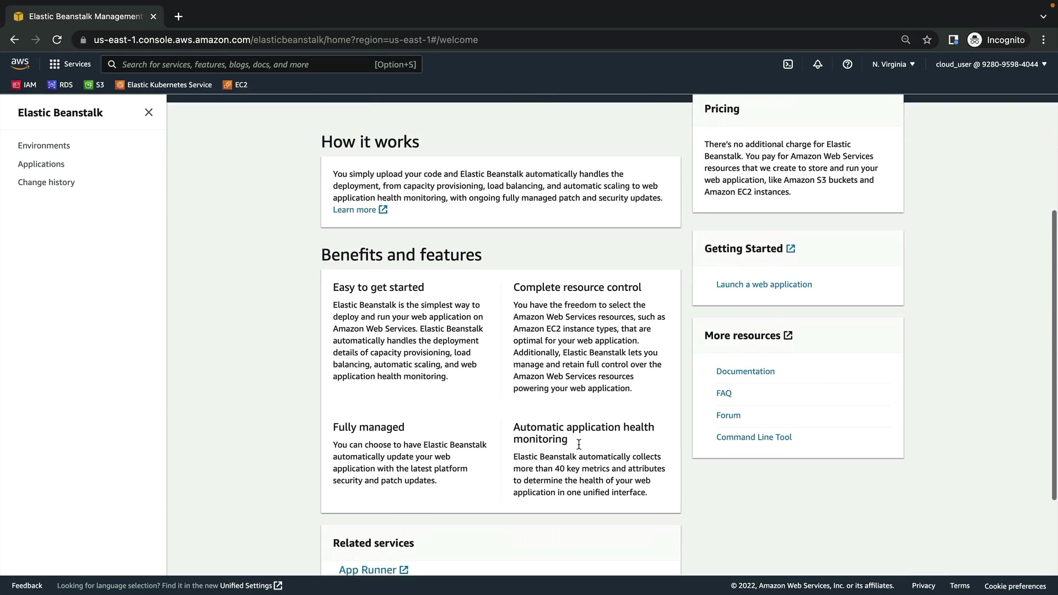1058x595 pixels.
Task: Open the Applications navigation item
Action: (x=41, y=164)
